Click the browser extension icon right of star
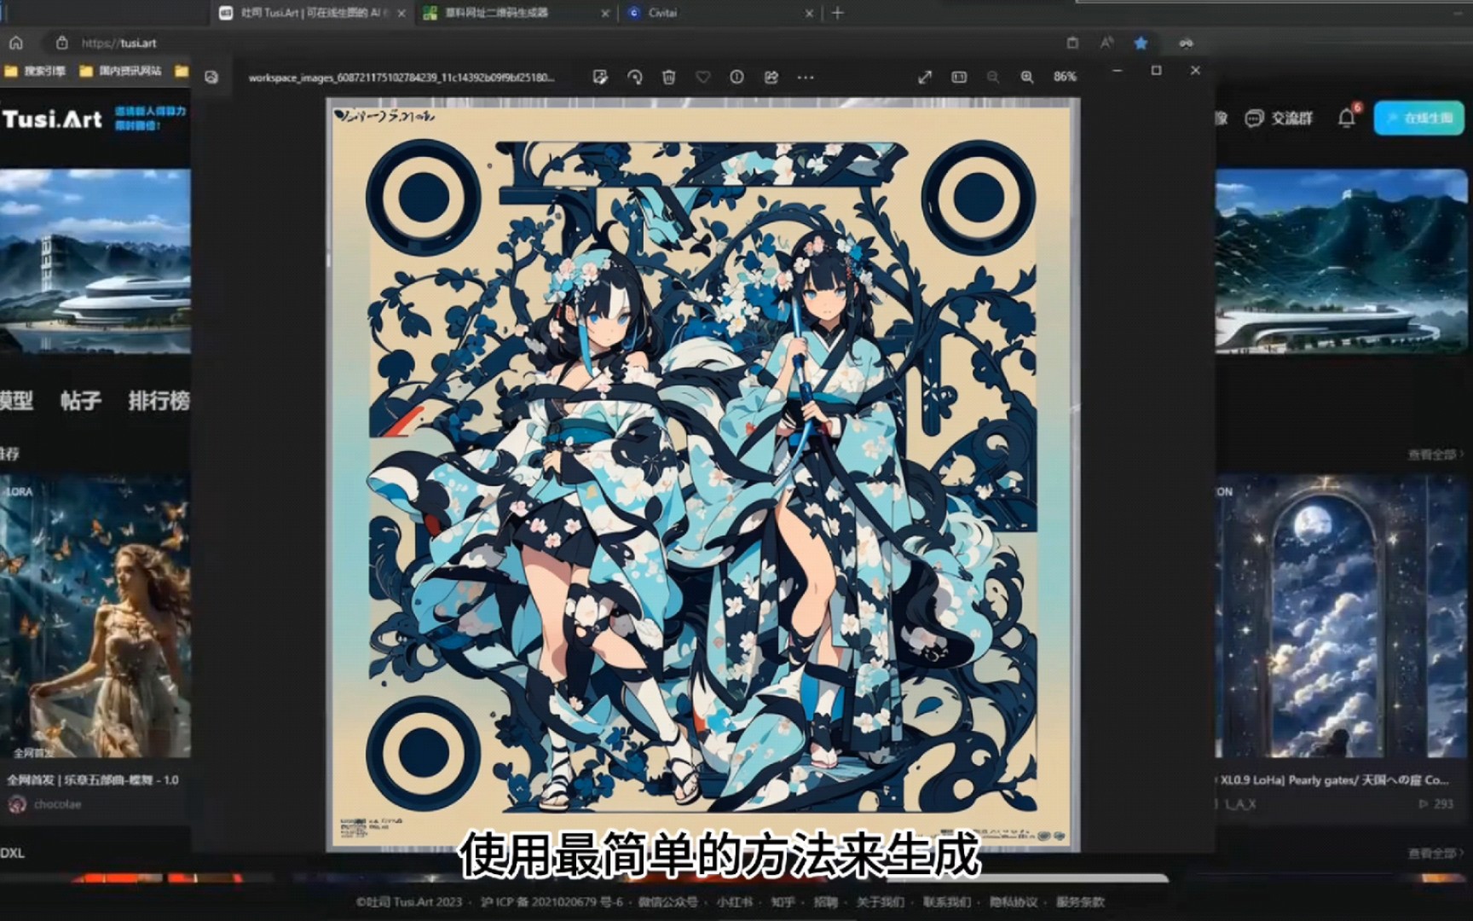This screenshot has height=921, width=1473. click(1186, 43)
